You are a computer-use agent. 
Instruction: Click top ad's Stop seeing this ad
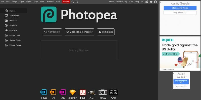[x=180, y=8]
